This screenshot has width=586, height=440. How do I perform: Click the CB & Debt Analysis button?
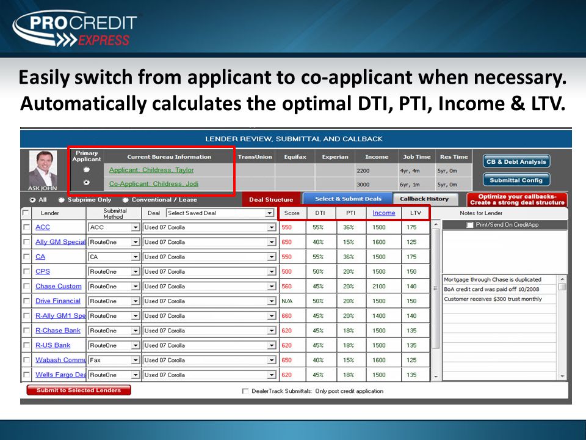click(516, 161)
